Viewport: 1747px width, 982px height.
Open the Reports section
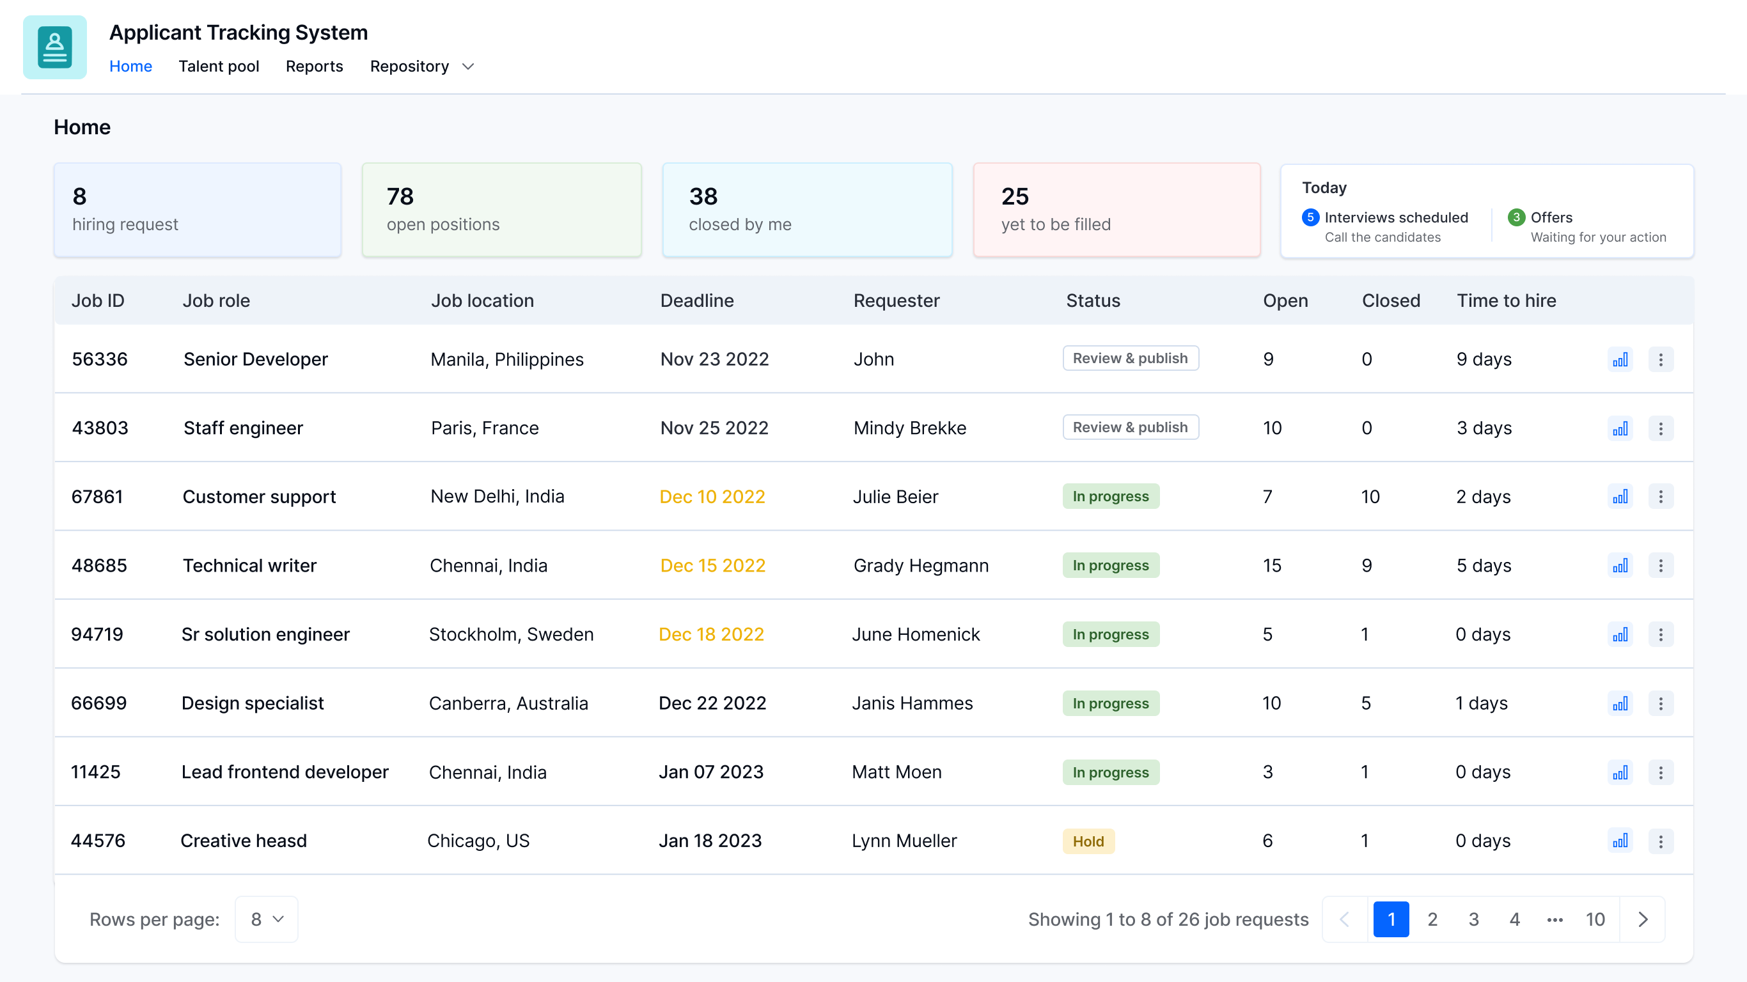314,66
